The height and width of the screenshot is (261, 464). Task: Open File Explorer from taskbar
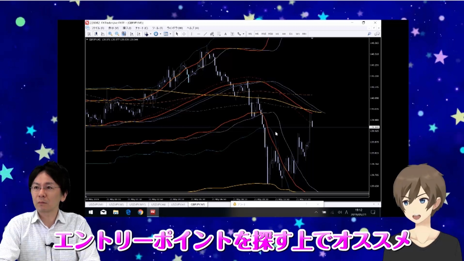tap(116, 212)
